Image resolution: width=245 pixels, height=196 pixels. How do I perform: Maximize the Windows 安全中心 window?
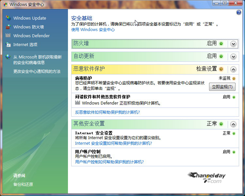tap(225, 3)
